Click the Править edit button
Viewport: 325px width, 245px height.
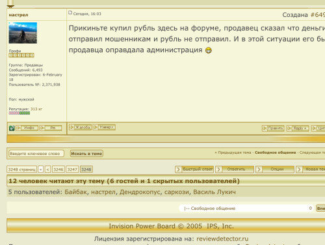pos(273,128)
